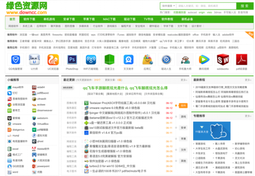Screen dimensions: 255x176
Task: Select the 苹果下载 navigation tab
Action: click(89, 19)
